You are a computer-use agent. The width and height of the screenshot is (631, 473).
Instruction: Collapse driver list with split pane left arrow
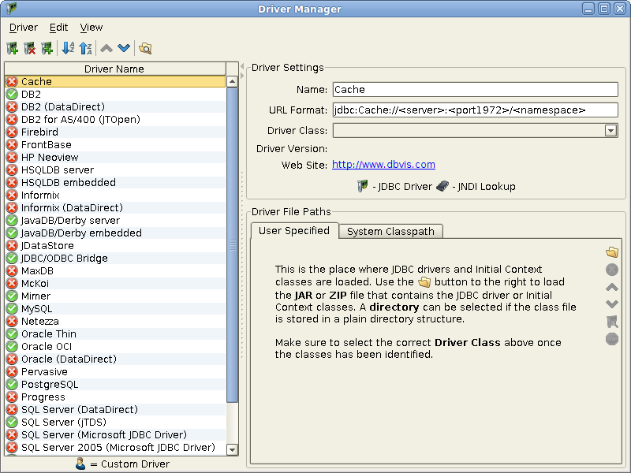(x=242, y=66)
